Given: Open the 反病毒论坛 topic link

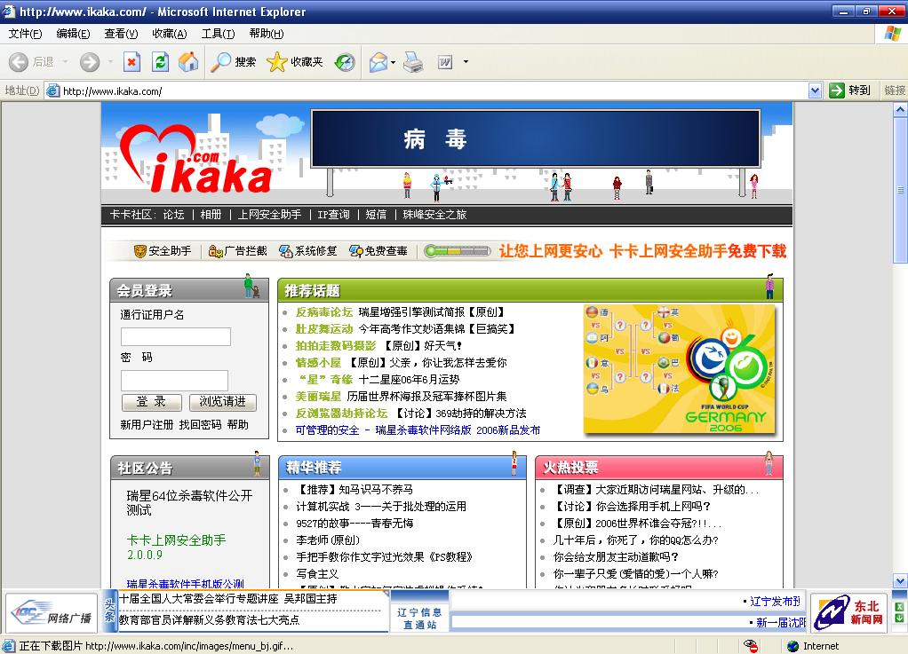Looking at the screenshot, I should point(323,312).
